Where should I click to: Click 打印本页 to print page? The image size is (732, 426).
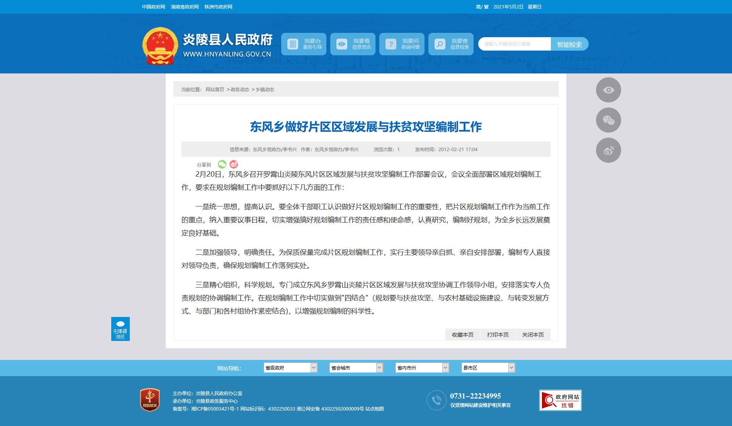(x=498, y=335)
